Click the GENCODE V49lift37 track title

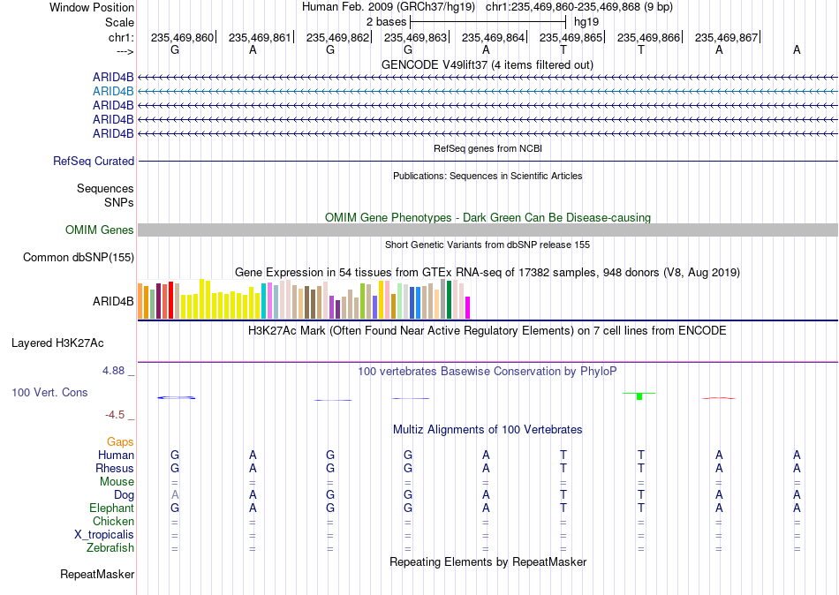pyautogui.click(x=488, y=64)
